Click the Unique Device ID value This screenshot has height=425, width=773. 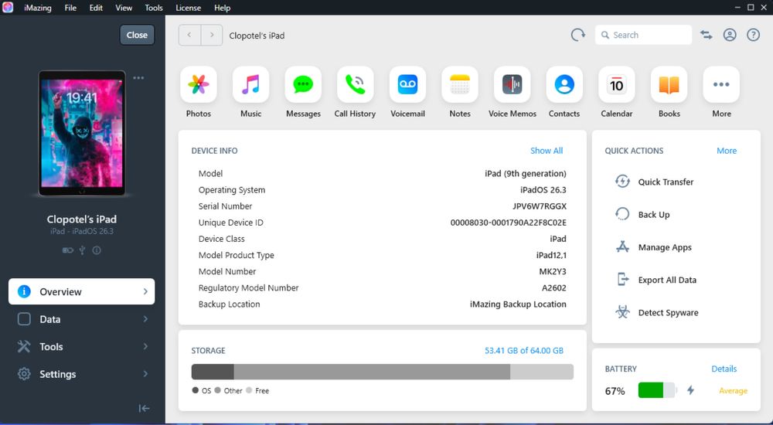tap(509, 223)
